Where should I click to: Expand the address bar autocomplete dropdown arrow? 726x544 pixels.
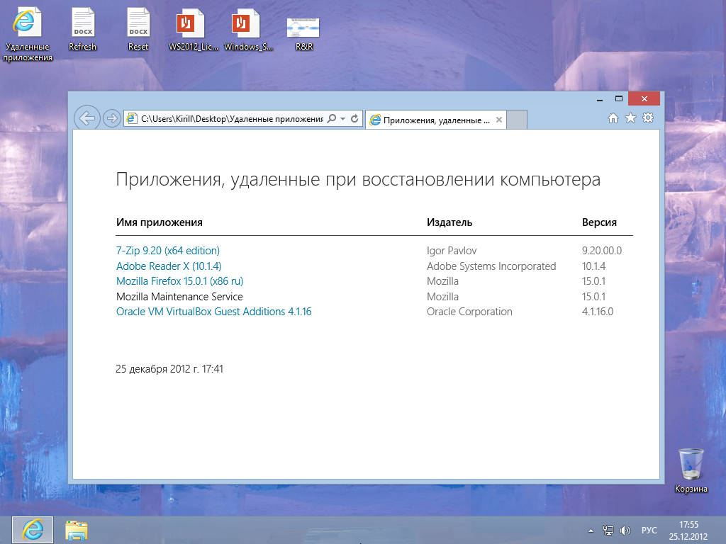[343, 119]
